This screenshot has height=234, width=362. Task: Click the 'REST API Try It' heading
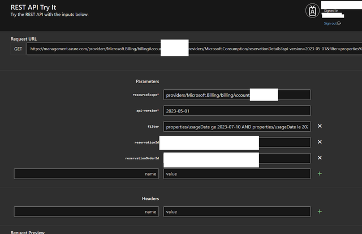pyautogui.click(x=33, y=7)
